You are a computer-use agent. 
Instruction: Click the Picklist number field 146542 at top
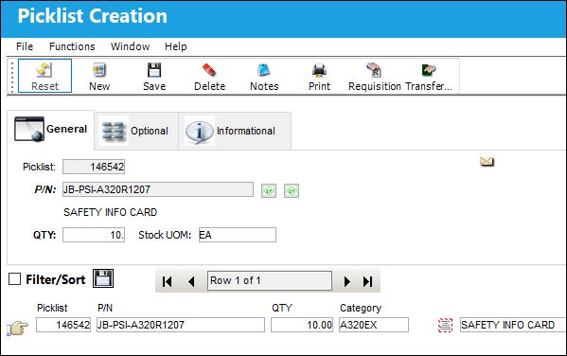coord(94,167)
